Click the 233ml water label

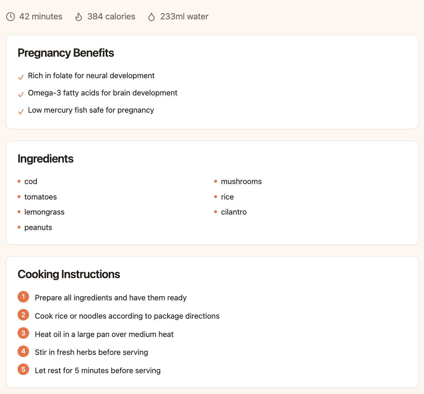click(184, 17)
